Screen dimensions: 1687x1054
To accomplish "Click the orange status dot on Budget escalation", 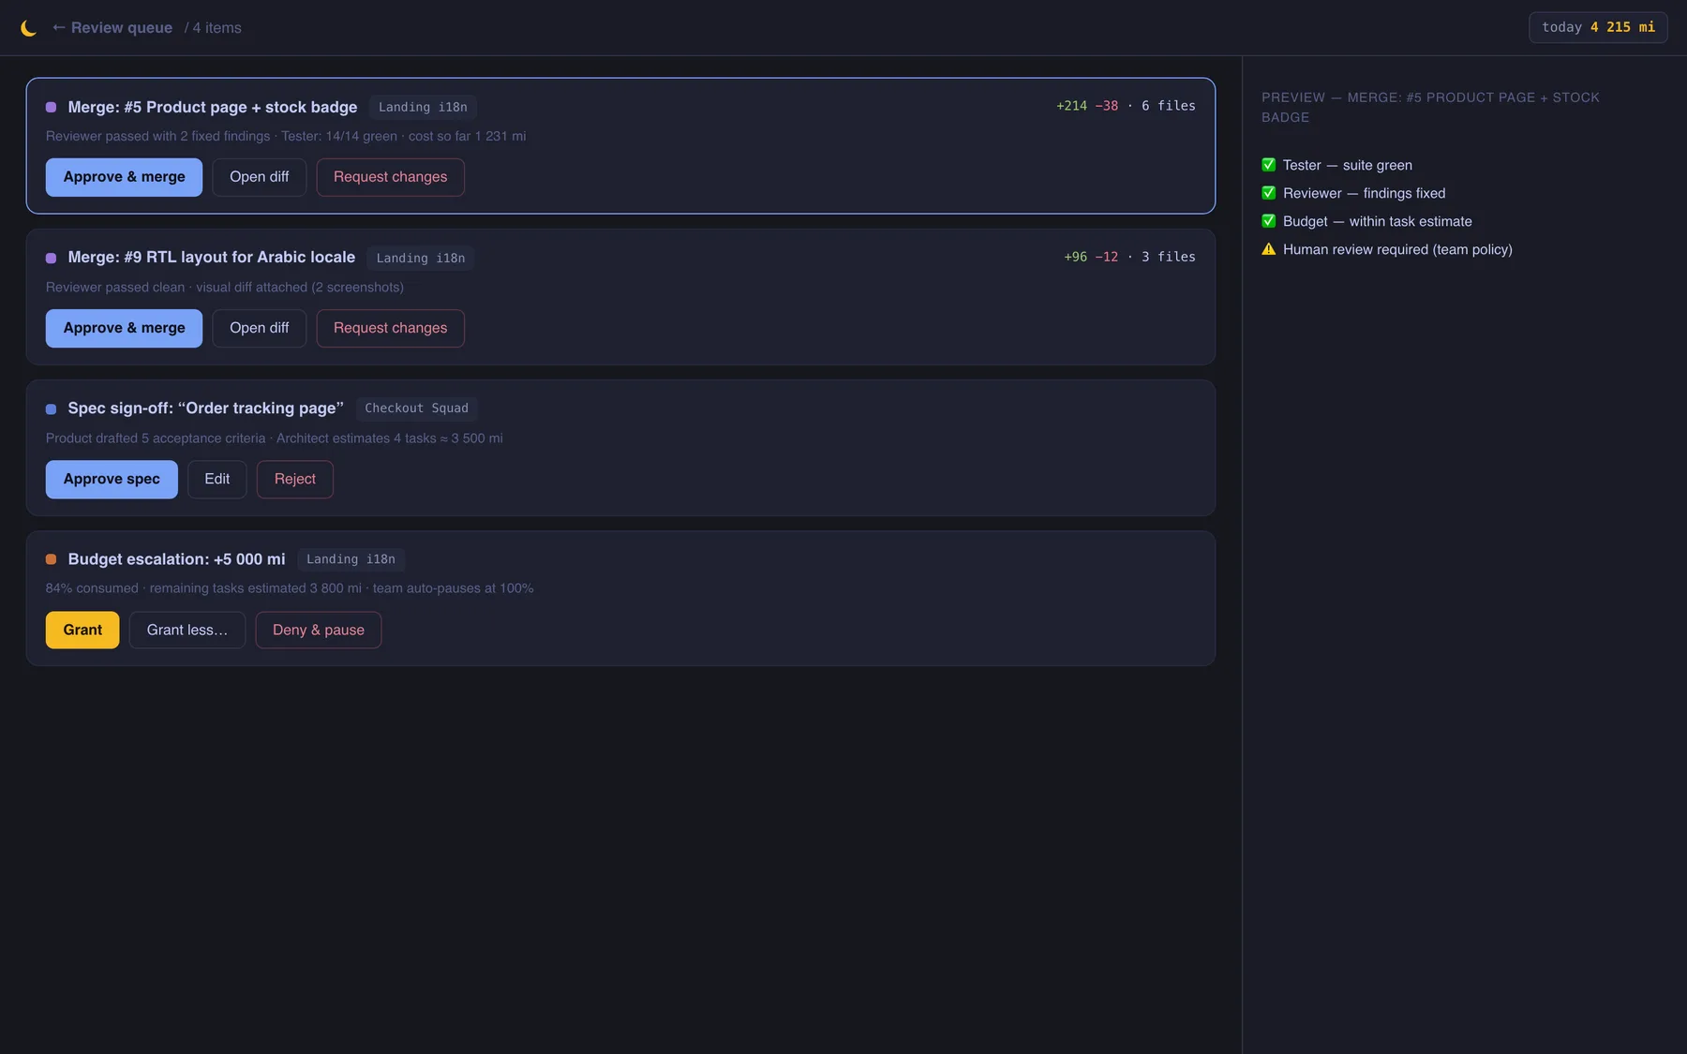I will click(52, 559).
